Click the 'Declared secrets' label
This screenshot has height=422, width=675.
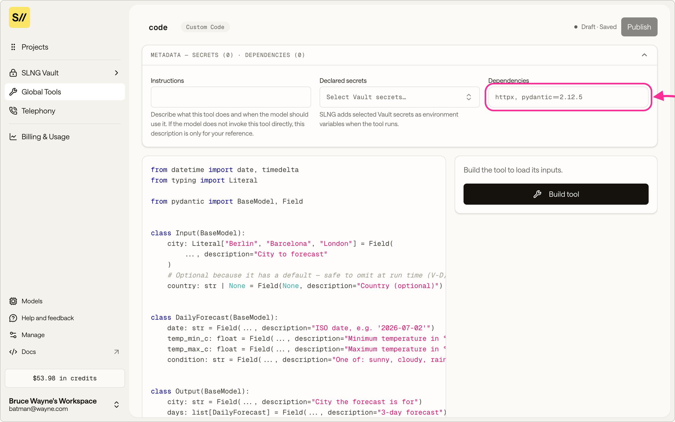343,80
